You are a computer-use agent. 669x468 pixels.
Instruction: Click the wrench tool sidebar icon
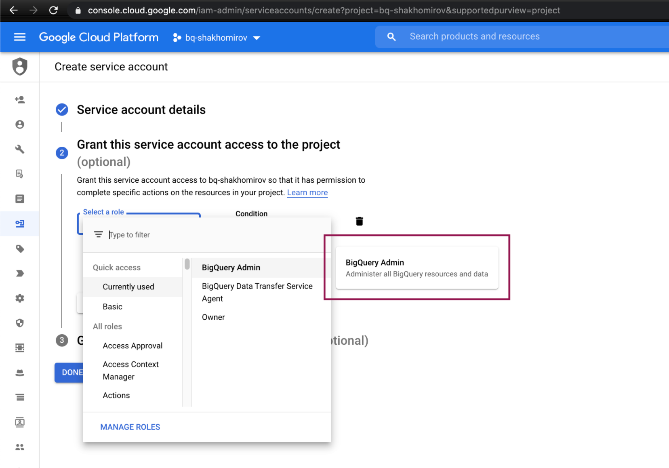click(x=20, y=149)
